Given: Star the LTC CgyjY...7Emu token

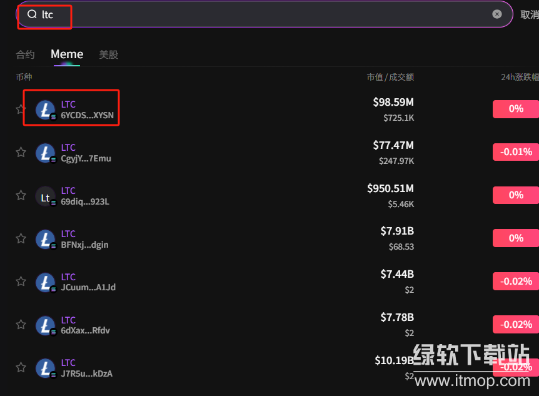Looking at the screenshot, I should 21,152.
